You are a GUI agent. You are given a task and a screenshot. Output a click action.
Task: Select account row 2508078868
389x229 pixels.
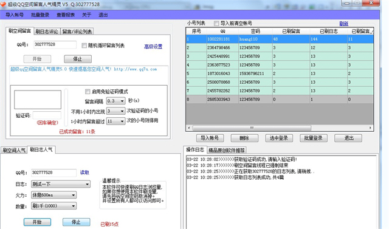point(280,82)
